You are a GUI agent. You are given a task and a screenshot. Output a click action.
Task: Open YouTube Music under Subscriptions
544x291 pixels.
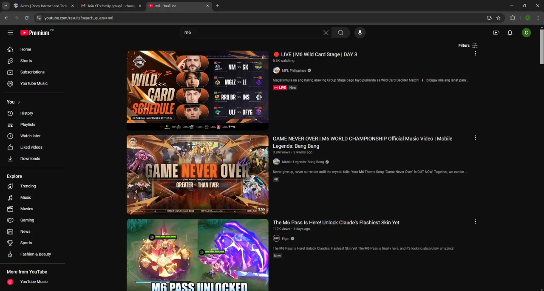34,84
